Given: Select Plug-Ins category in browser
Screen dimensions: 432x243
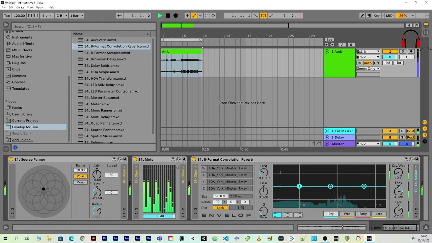Looking at the screenshot, I should click(19, 63).
